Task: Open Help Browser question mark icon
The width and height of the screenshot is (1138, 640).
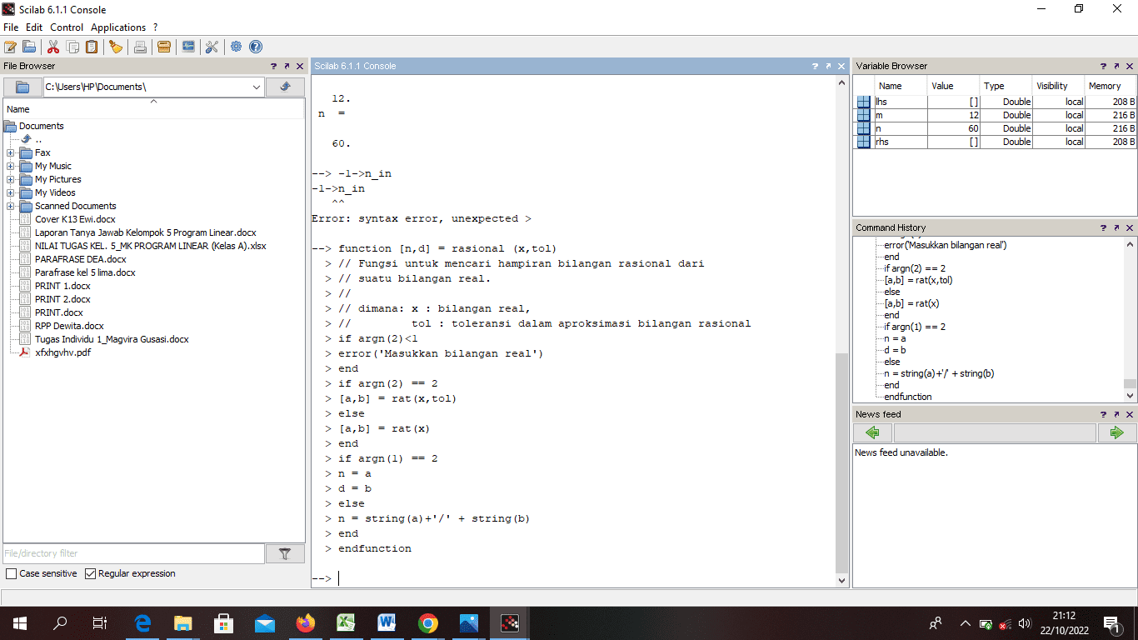Action: point(256,47)
